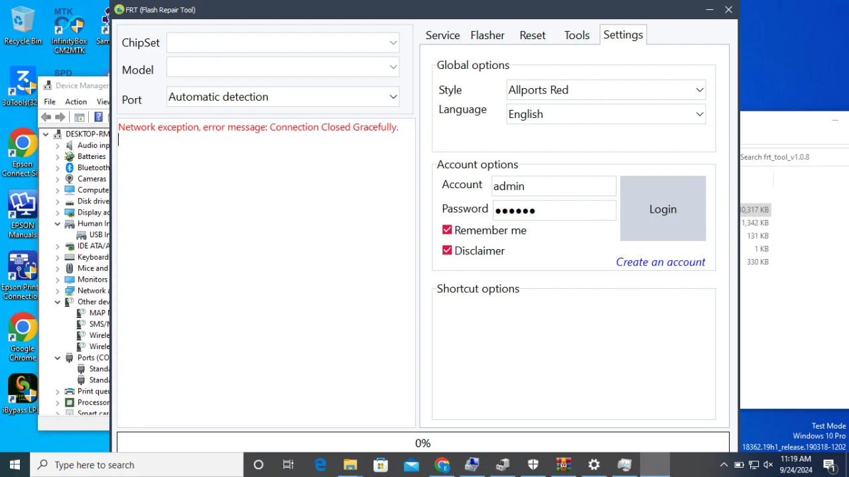The image size is (849, 477).
Task: Open the Action menu in Device Manager
Action: click(x=76, y=101)
